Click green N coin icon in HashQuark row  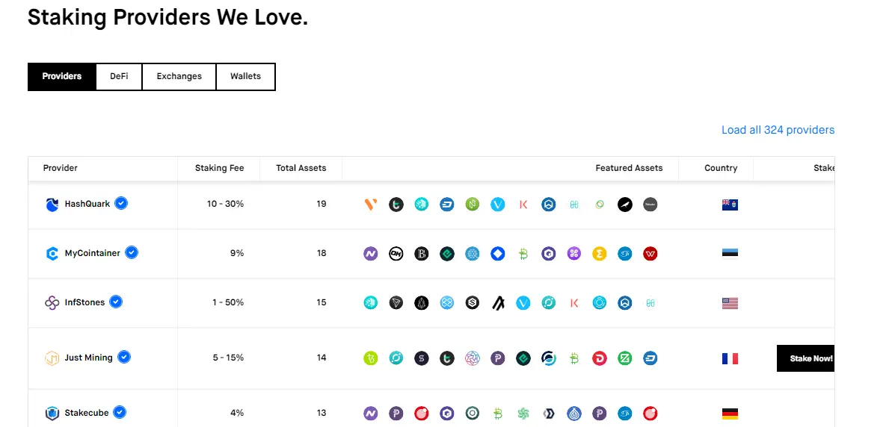pos(473,205)
